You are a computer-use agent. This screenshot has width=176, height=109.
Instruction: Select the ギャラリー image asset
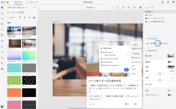[14, 44]
